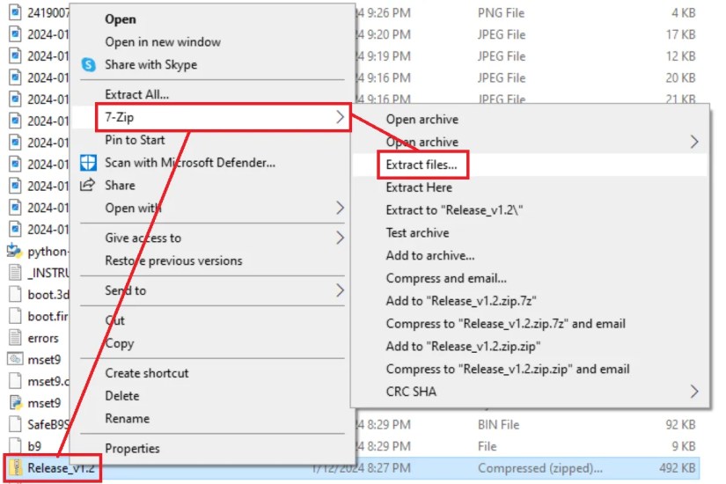Select Compress to "Release_v1.2.zip.zip" and email
Screen dimensions: 726x484
(x=508, y=369)
